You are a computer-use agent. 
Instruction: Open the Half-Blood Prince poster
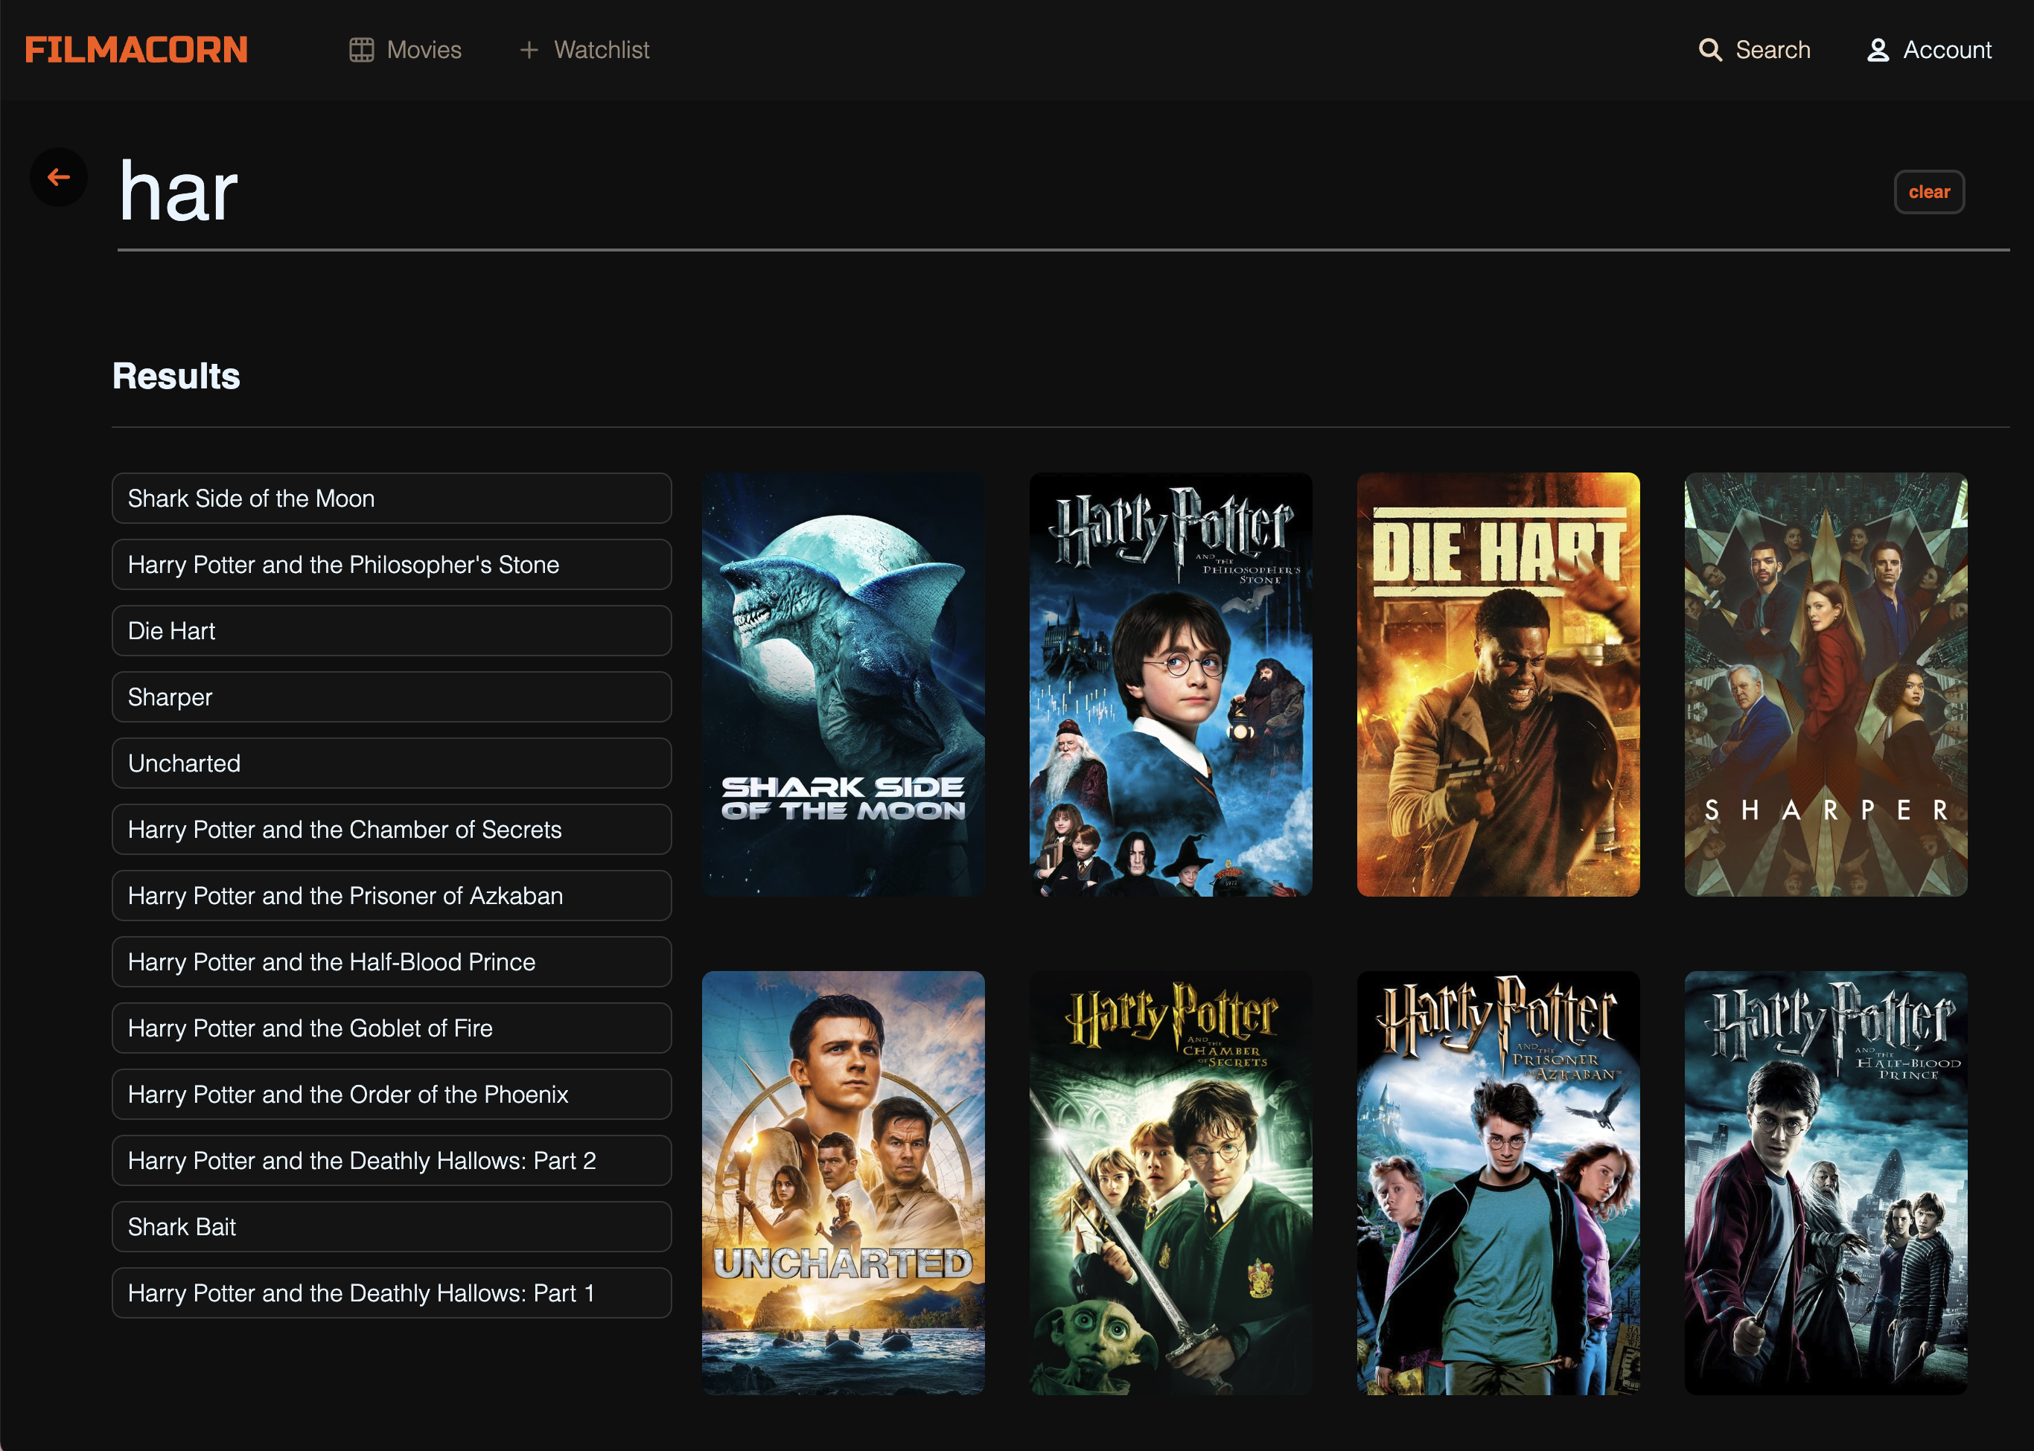coord(1825,1183)
